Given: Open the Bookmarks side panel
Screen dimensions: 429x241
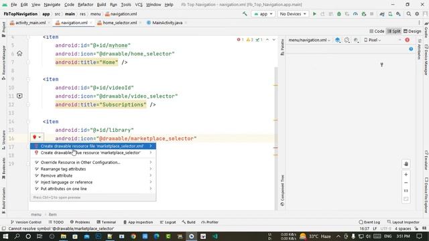Looking at the screenshot, I should [3, 168].
